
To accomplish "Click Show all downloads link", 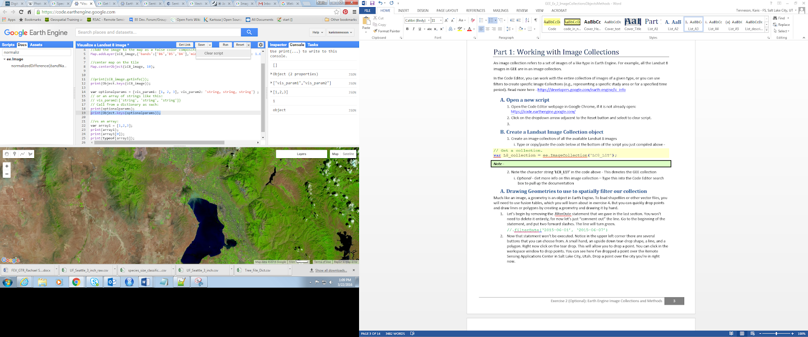I will (x=331, y=270).
